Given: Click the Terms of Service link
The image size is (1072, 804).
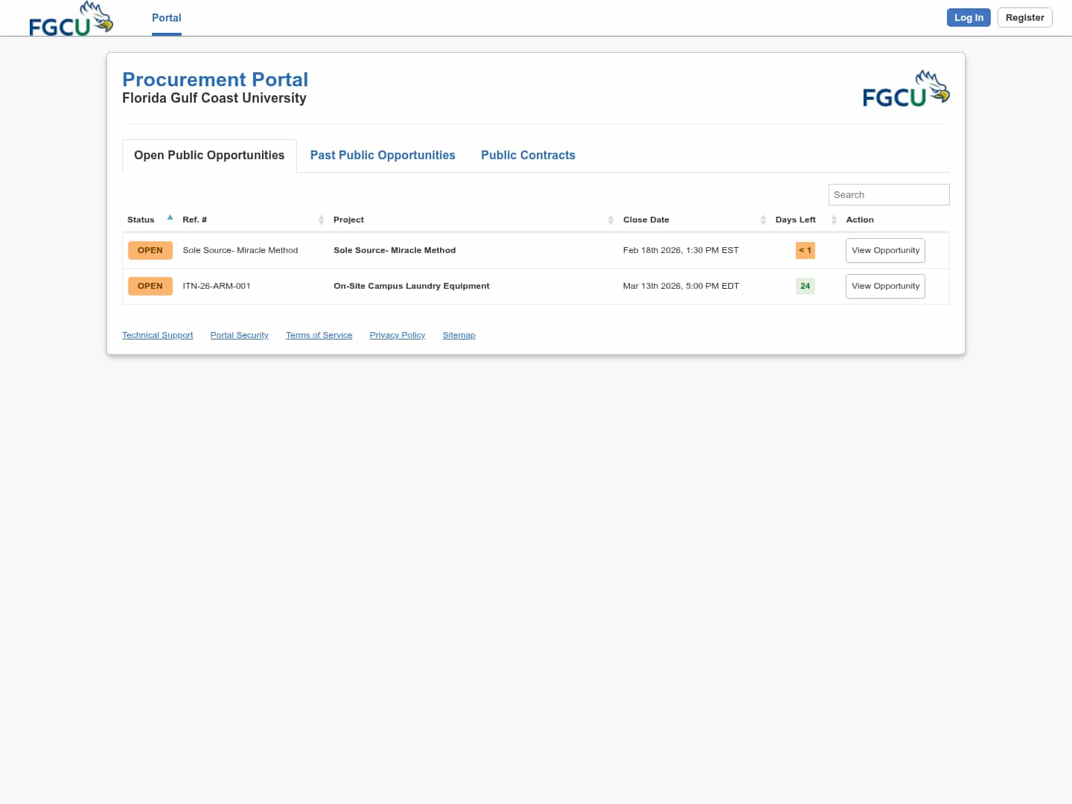Looking at the screenshot, I should [x=319, y=335].
